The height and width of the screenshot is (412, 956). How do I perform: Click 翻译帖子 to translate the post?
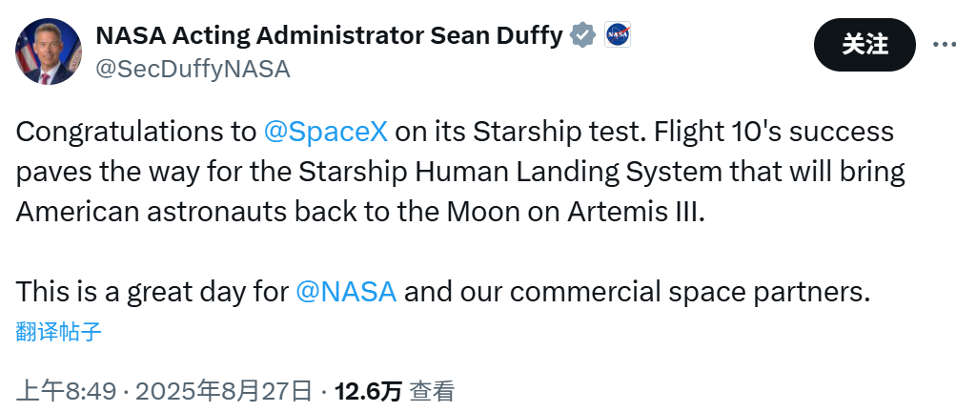[x=59, y=331]
